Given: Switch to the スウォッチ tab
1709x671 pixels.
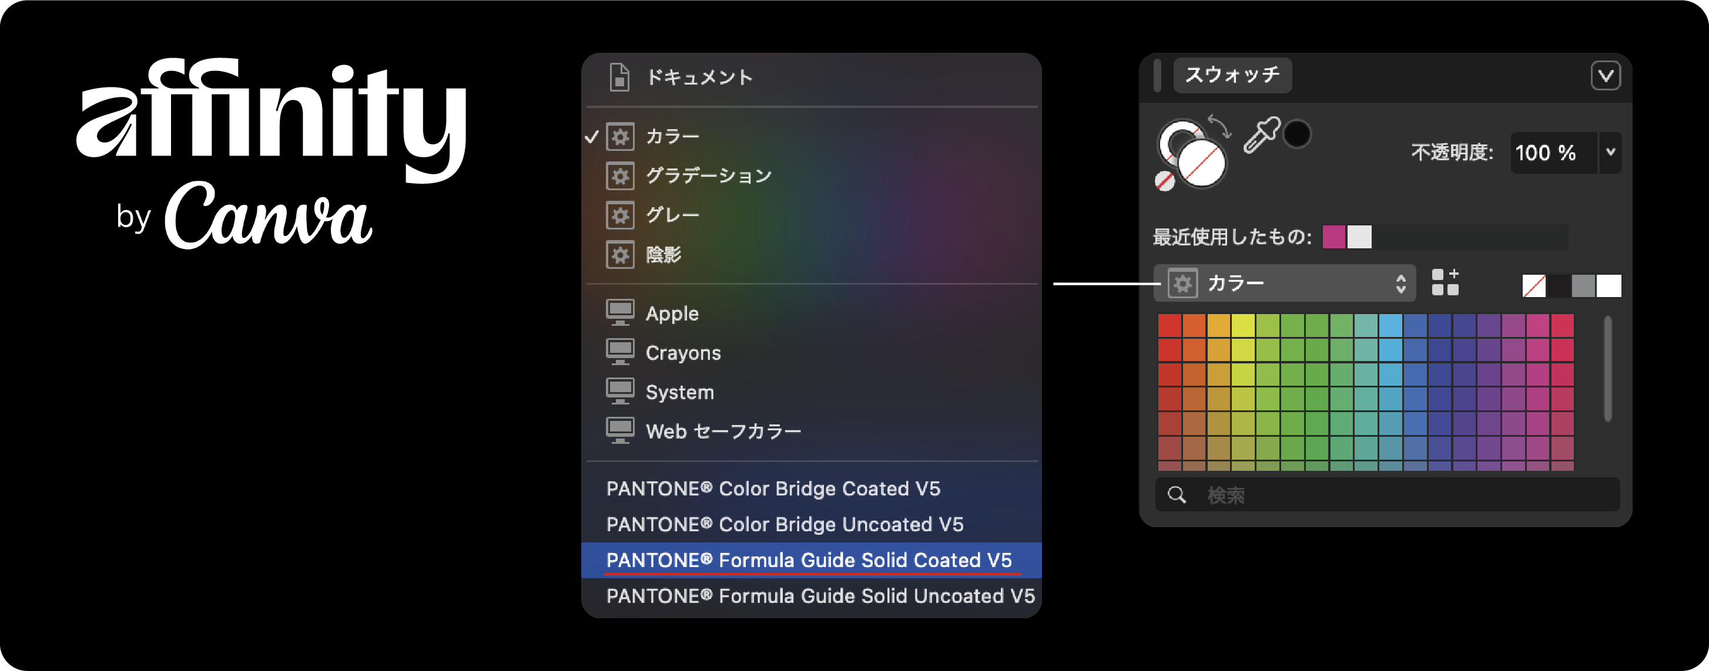Looking at the screenshot, I should point(1231,74).
